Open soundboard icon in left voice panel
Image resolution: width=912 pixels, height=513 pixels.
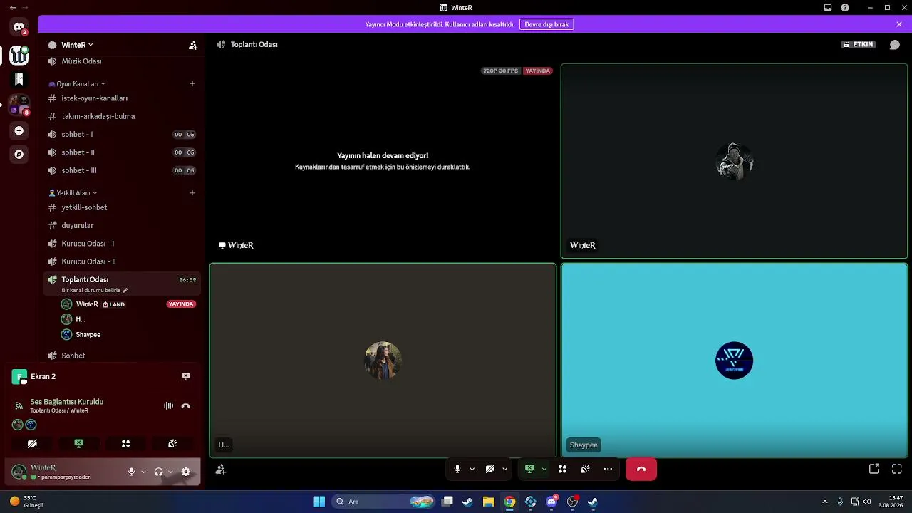tap(172, 443)
